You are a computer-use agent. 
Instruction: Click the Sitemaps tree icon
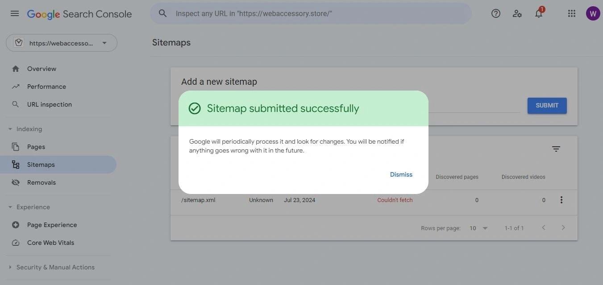[16, 165]
